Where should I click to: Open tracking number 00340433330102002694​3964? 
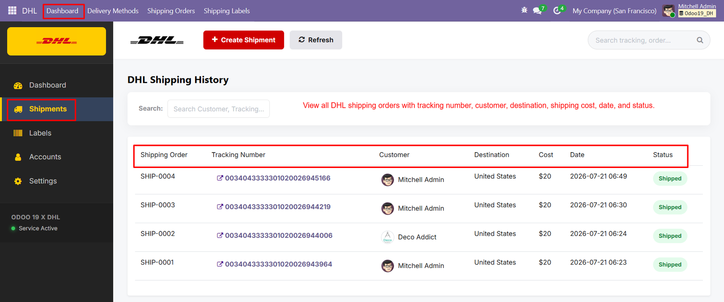coord(279,264)
